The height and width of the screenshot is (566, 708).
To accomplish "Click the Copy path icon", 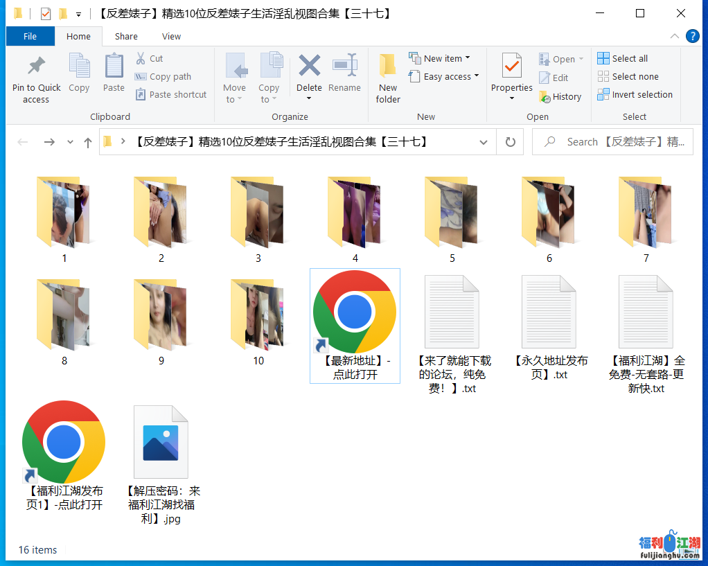I will click(162, 76).
